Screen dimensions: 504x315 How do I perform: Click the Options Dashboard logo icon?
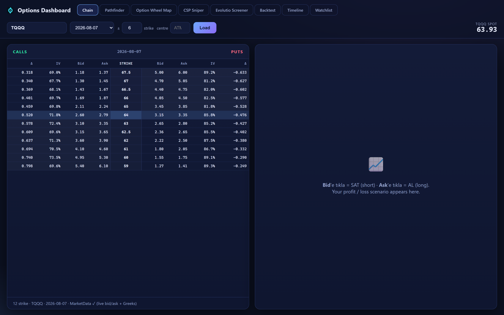(x=10, y=10)
